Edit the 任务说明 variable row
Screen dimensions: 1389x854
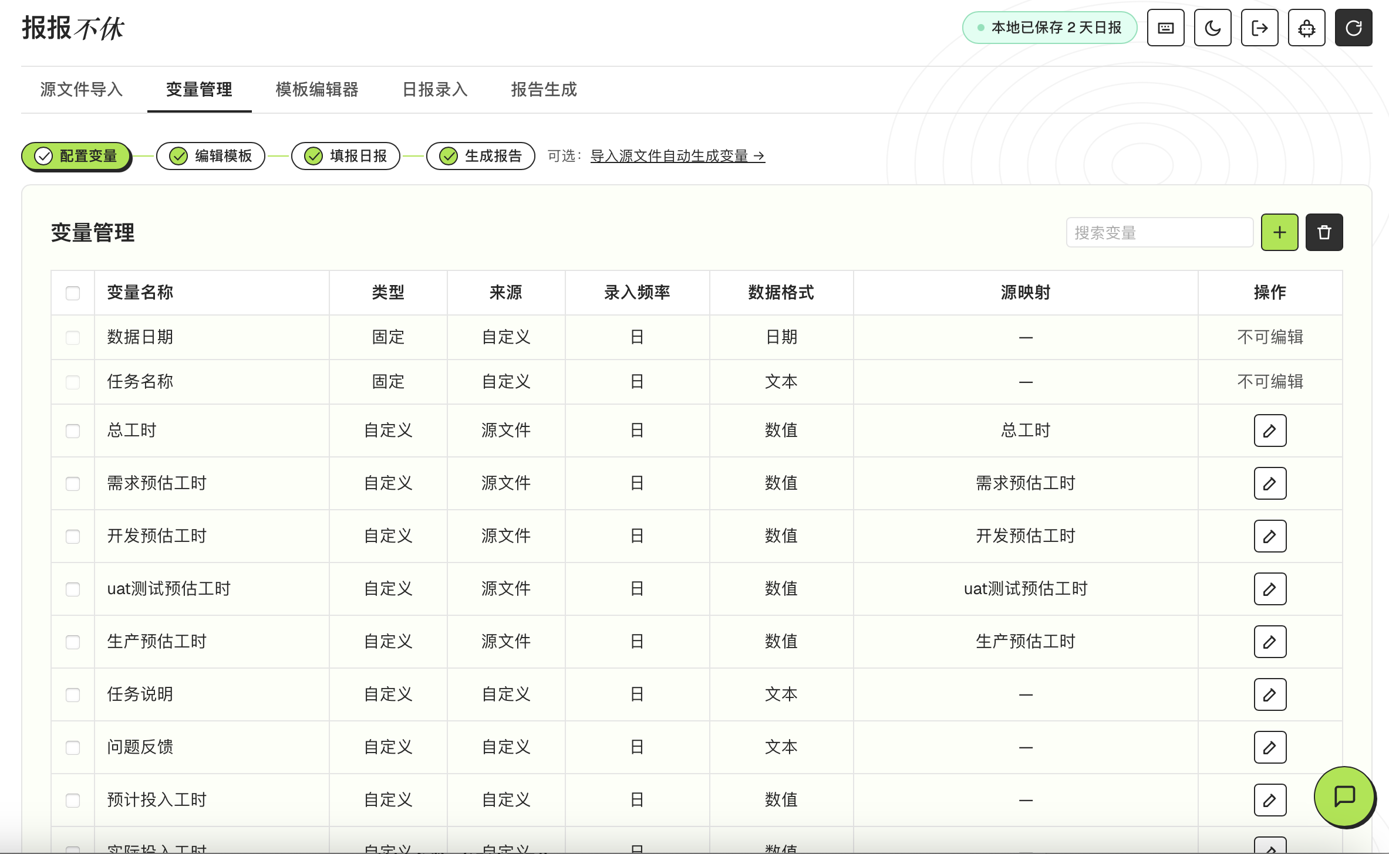[x=1270, y=694]
